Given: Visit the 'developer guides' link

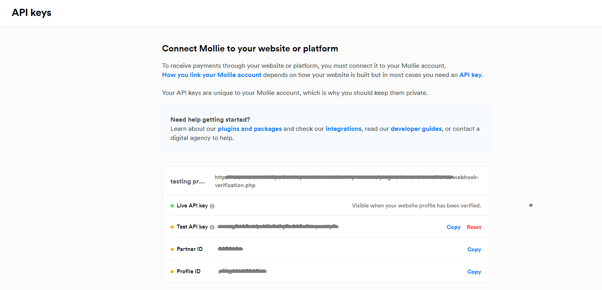Looking at the screenshot, I should point(416,129).
